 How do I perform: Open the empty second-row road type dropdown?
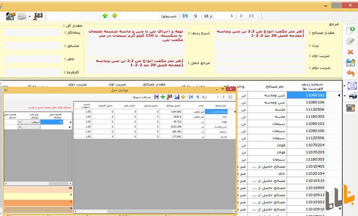click(20, 127)
